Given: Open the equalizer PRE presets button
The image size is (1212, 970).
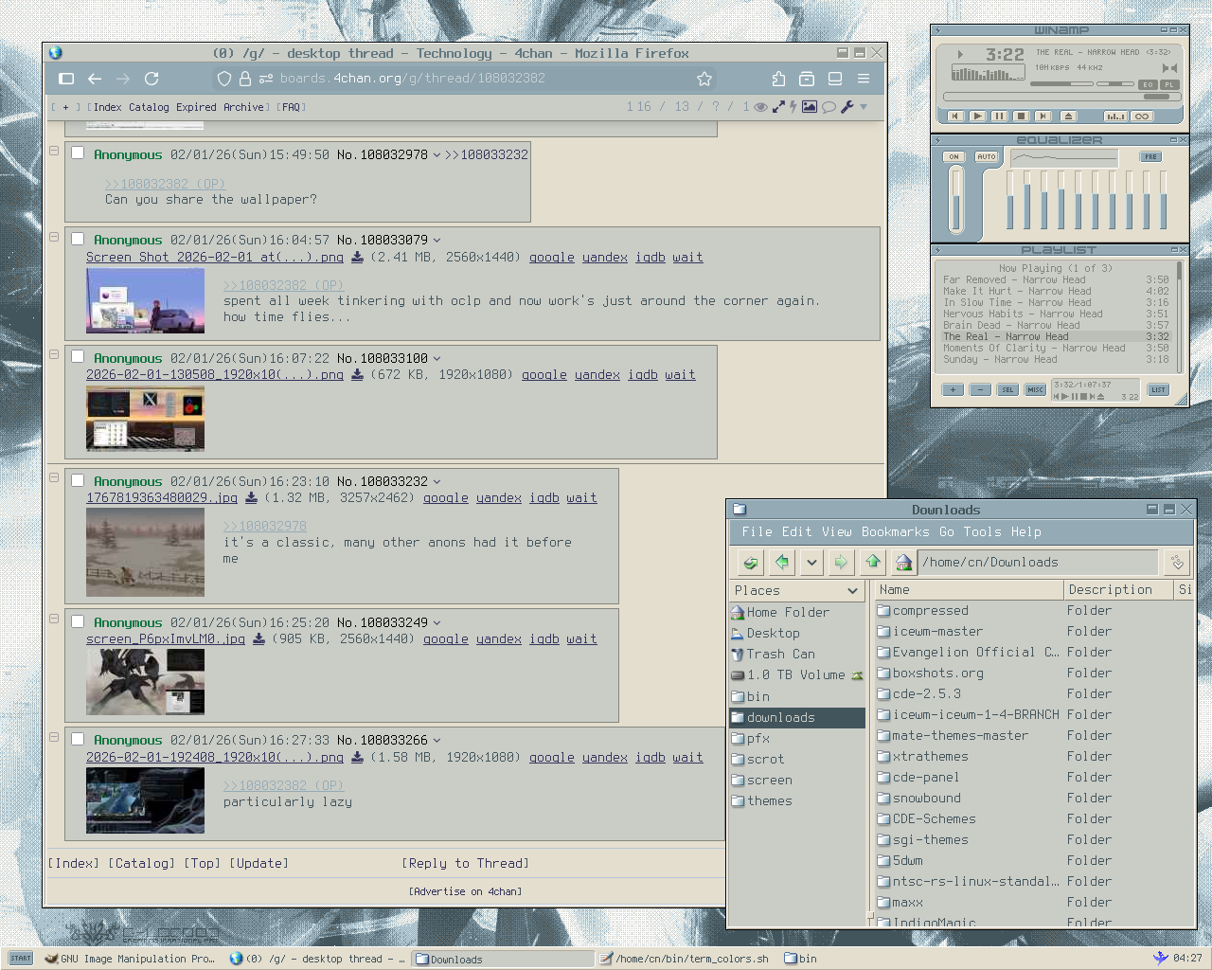Looking at the screenshot, I should click(x=1150, y=157).
